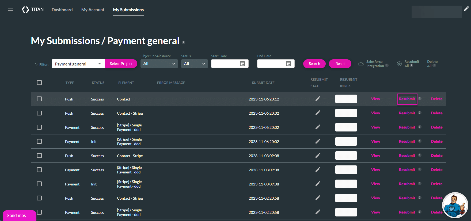Open the End Date calendar picker
The width and height of the screenshot is (471, 221).
(288, 64)
